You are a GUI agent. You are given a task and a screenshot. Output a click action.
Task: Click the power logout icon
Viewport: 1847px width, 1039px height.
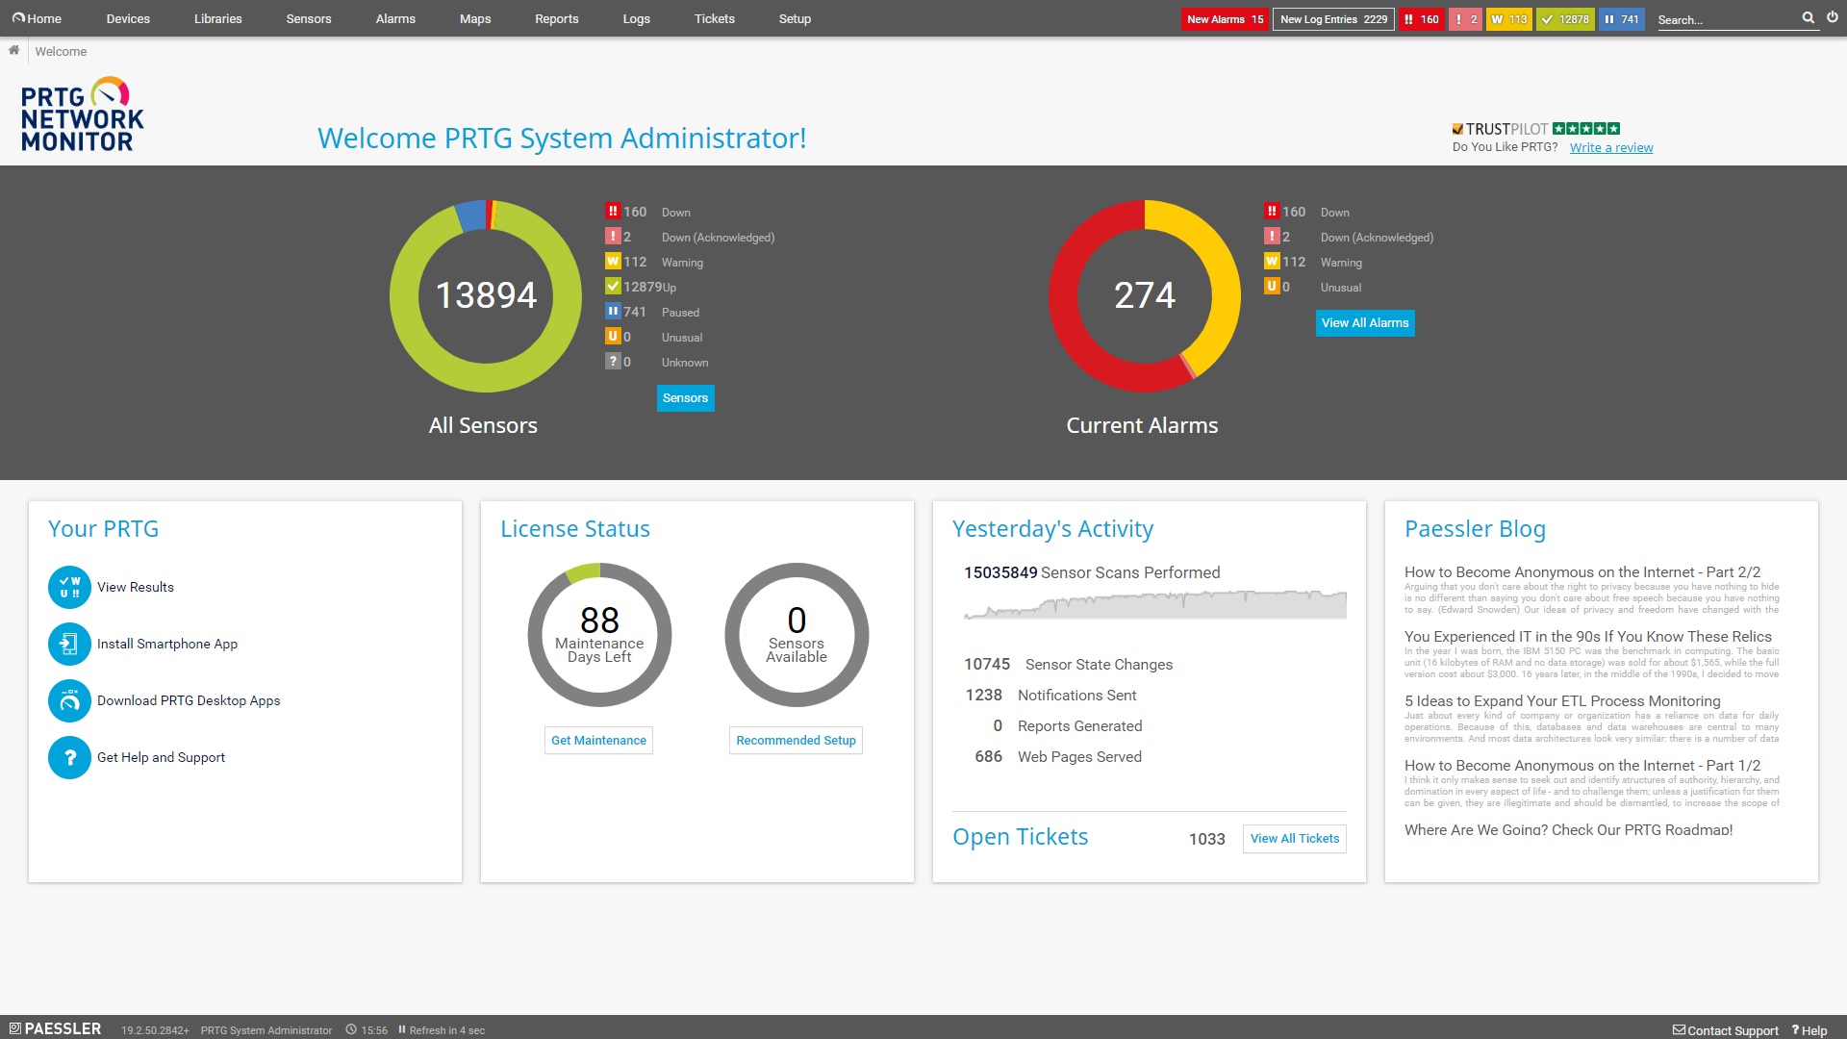(1833, 18)
